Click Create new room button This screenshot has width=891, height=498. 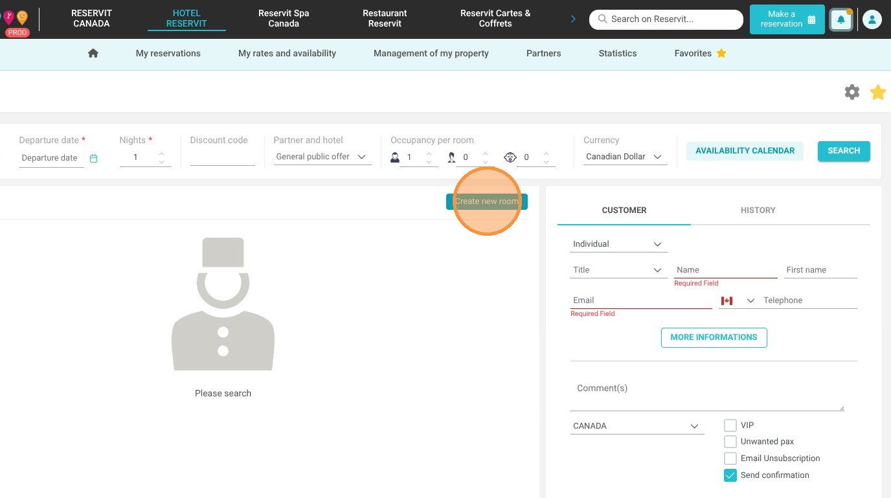point(487,201)
